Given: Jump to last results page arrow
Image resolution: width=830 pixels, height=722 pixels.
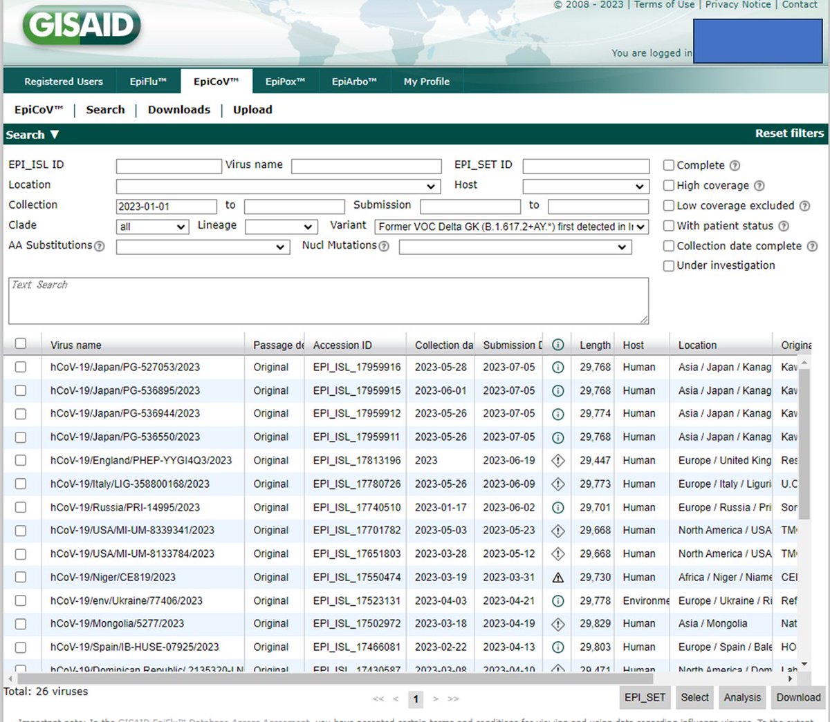Looking at the screenshot, I should click(x=453, y=699).
